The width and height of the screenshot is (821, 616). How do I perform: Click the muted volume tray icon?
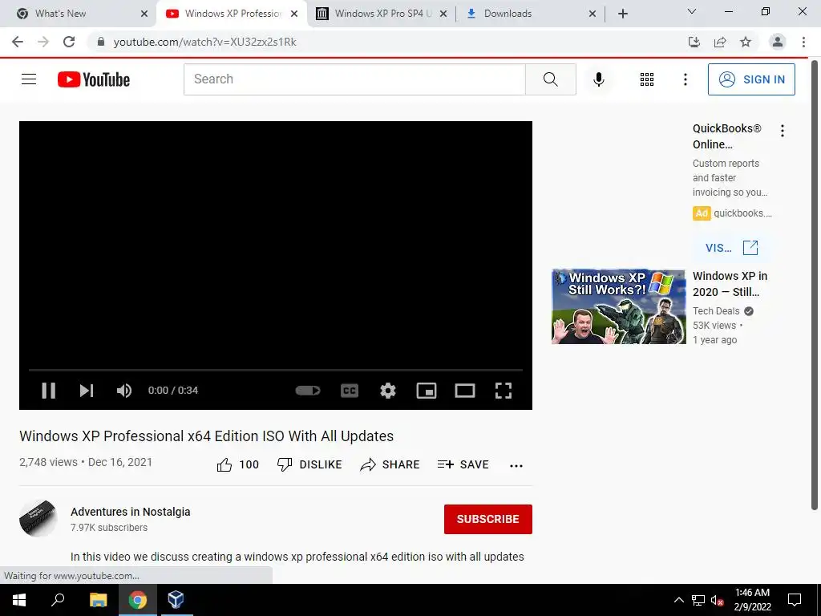pyautogui.click(x=718, y=600)
